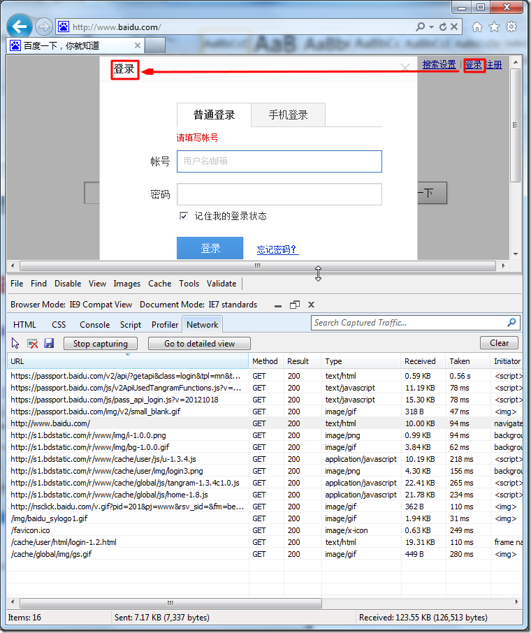Click the 搜索设置 link
The height and width of the screenshot is (633, 531).
click(x=439, y=64)
